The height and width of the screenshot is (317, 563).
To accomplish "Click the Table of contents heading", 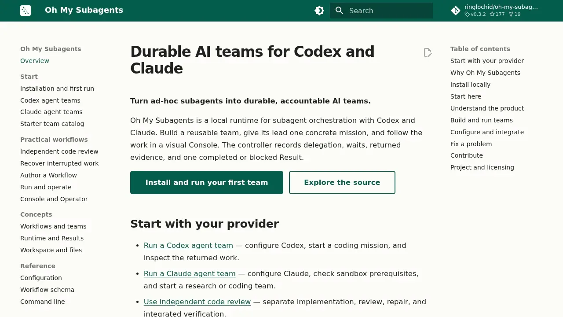I will point(480,49).
